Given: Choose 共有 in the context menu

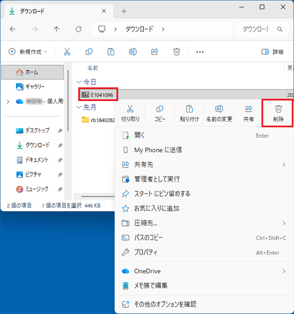Looking at the screenshot, I should pos(249,114).
